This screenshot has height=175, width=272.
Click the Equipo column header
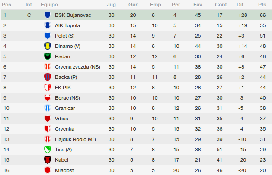click(49, 5)
